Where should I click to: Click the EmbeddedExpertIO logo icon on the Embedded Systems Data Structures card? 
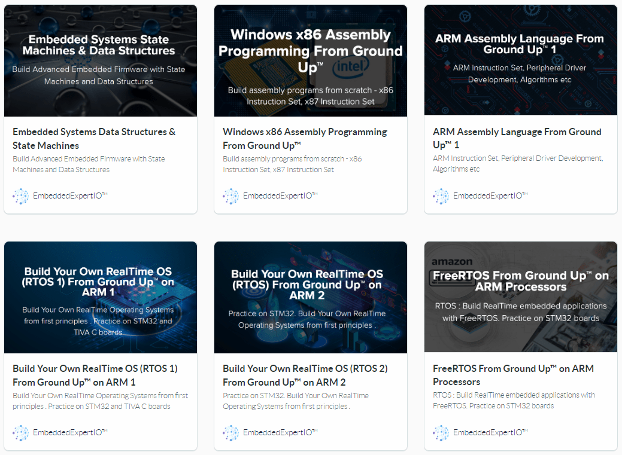(x=20, y=196)
